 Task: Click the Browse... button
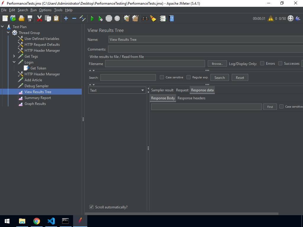(x=217, y=64)
